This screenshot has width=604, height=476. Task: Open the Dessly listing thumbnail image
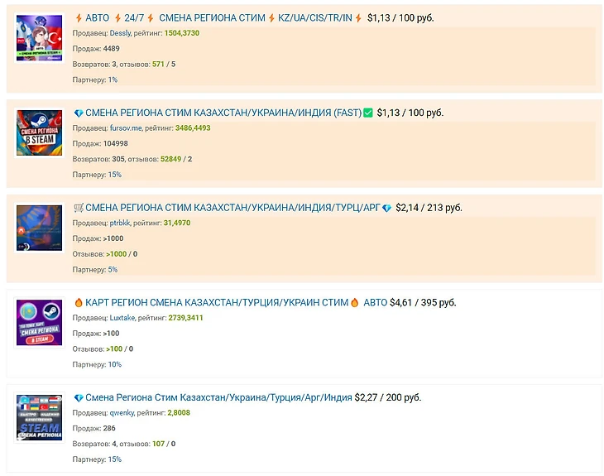click(x=39, y=38)
